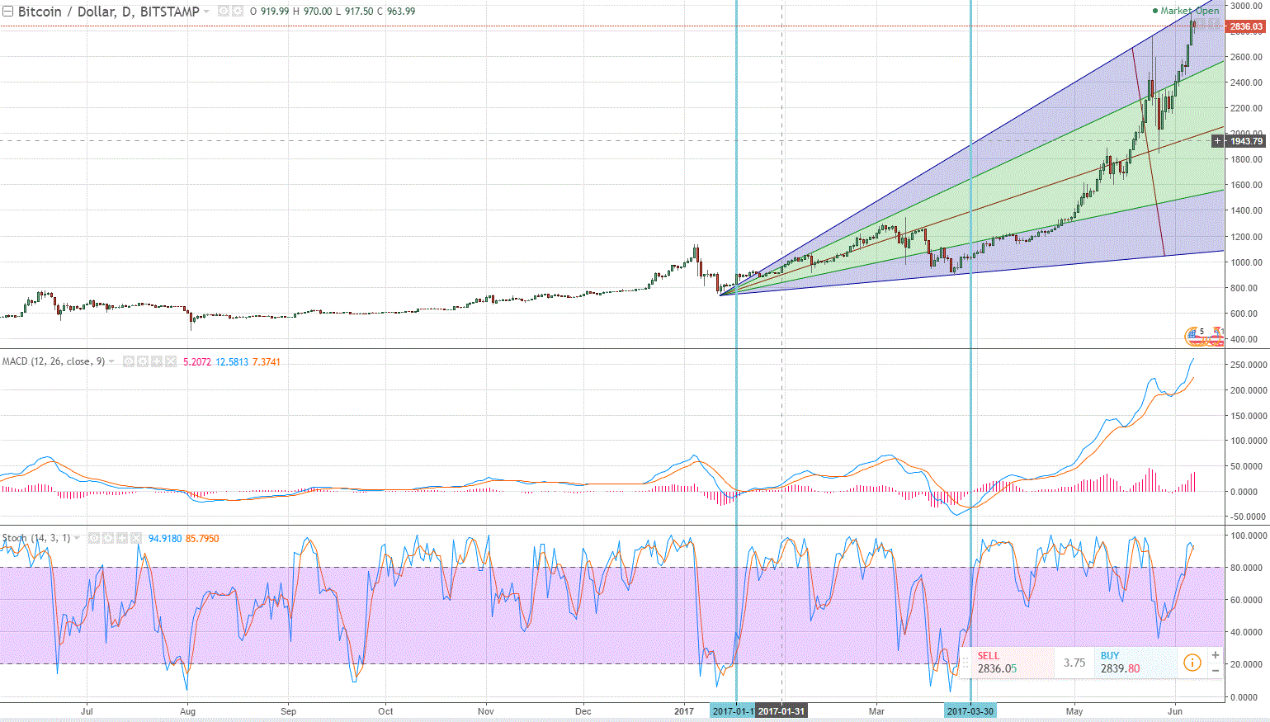Click the close price value 963.99
Viewport: 1270px width, 722px height.
(401, 12)
